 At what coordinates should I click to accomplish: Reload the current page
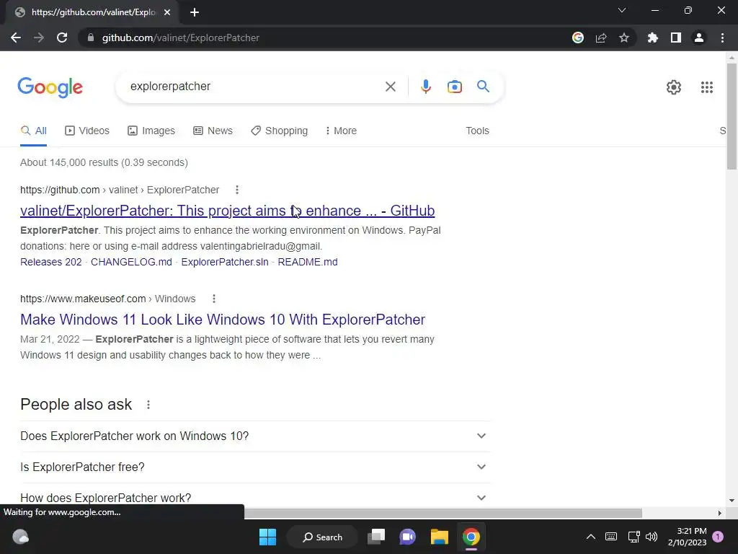point(62,38)
